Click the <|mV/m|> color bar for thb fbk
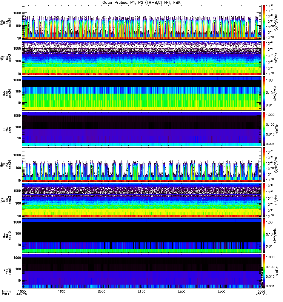Screen dimensions: 283x302 point(264,93)
